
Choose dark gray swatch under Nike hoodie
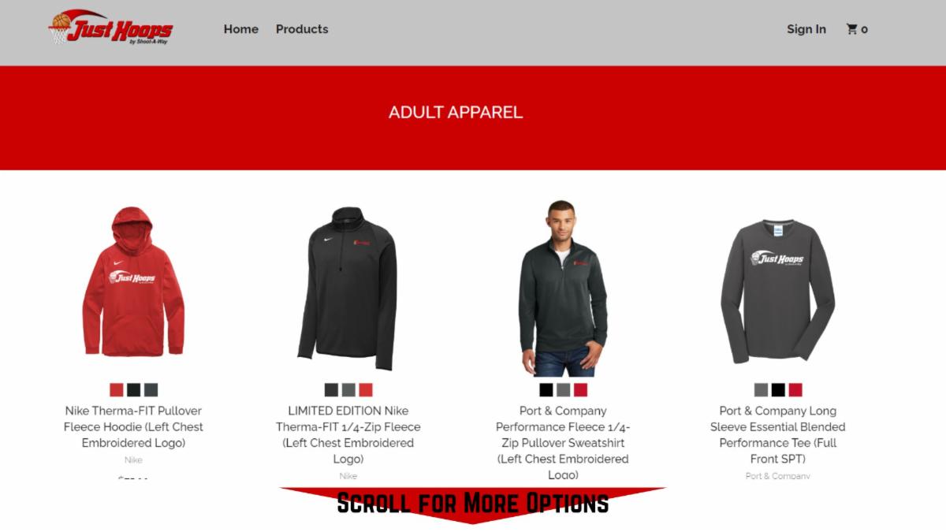[151, 389]
